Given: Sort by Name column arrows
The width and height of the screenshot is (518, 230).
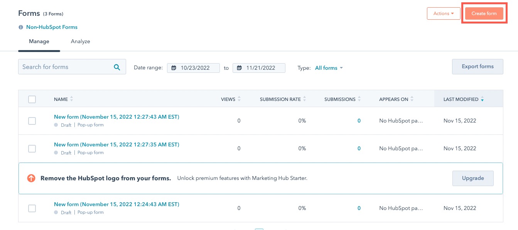Looking at the screenshot, I should pyautogui.click(x=72, y=99).
